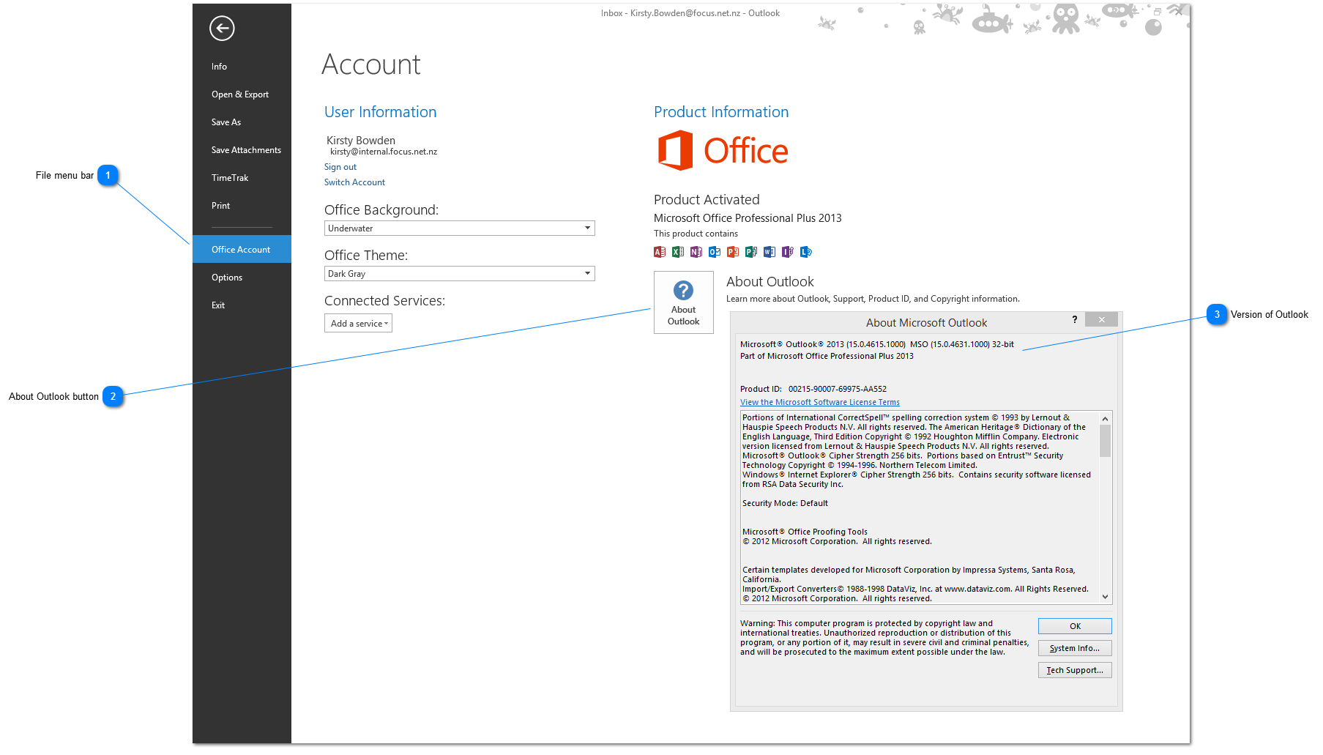
Task: Open the Options menu item
Action: [x=227, y=278]
